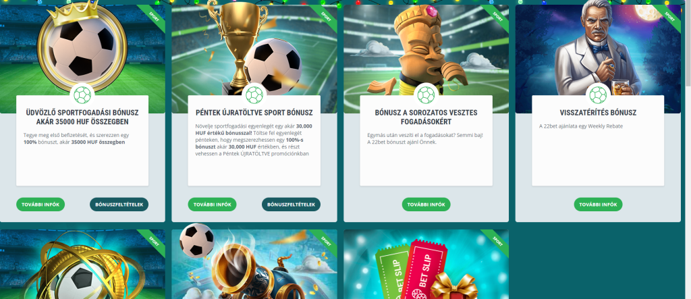Click the SPORT ribbon on the crowned ball card
The height and width of the screenshot is (299, 691).
(153, 17)
